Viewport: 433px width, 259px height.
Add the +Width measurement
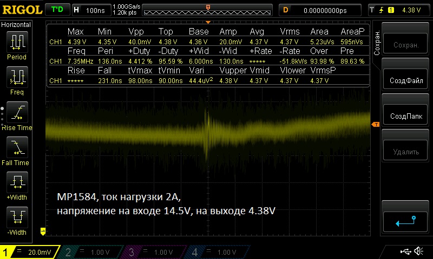[17, 185]
